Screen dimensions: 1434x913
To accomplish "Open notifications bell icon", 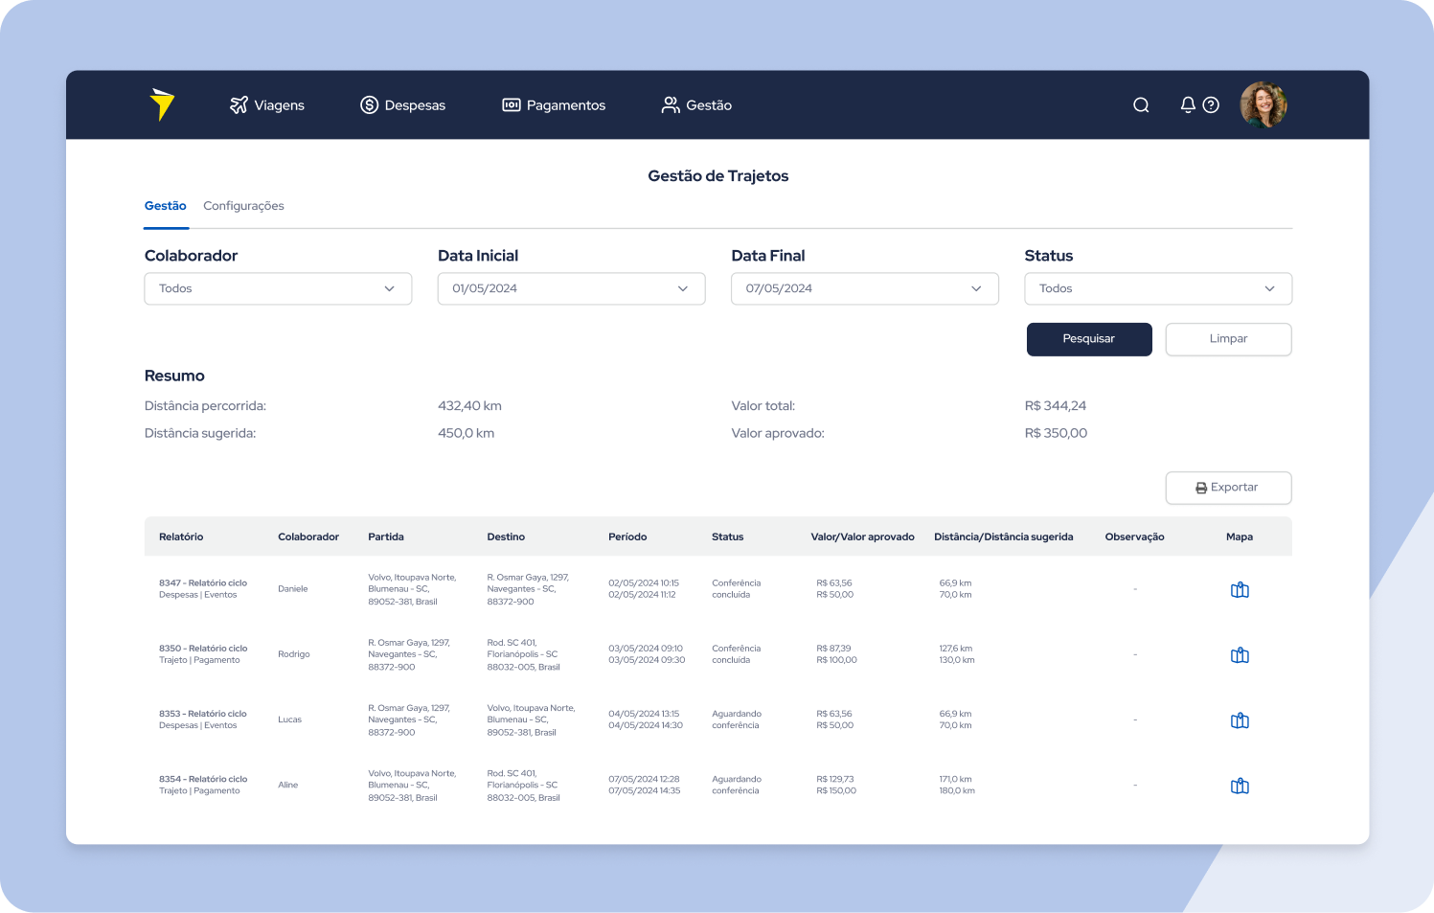I will (1188, 105).
